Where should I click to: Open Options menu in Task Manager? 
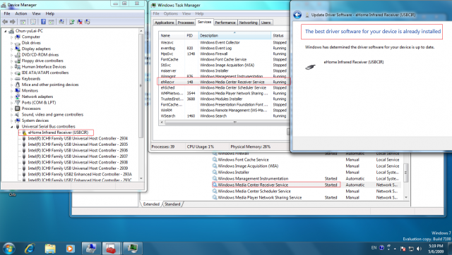point(171,13)
